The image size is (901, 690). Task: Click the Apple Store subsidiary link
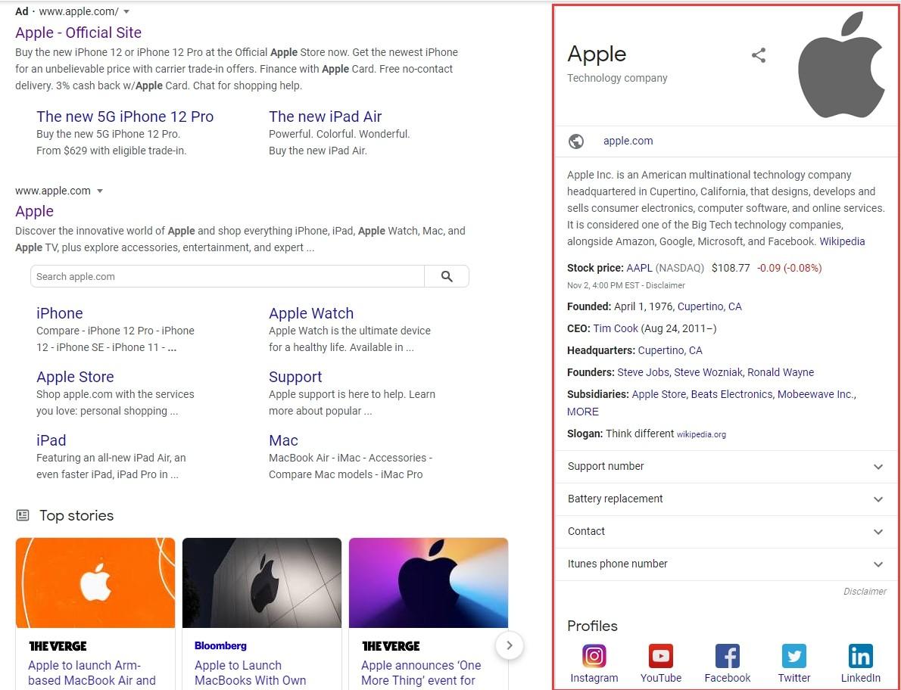659,394
